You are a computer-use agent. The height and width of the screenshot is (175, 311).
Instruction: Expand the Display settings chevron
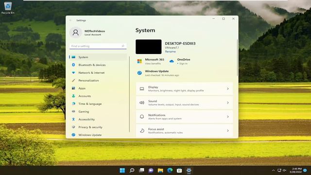coord(228,88)
